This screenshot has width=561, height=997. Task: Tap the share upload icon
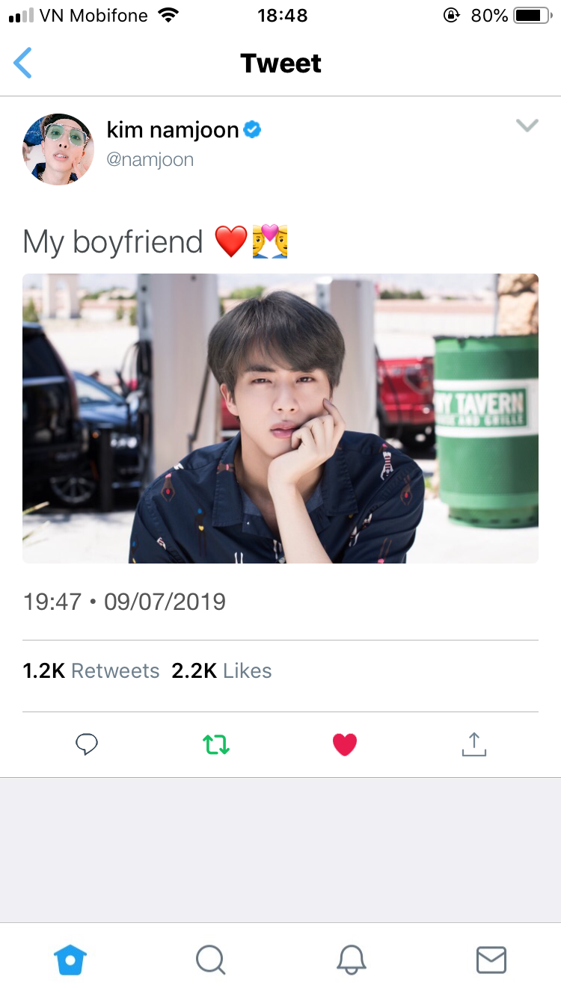473,744
